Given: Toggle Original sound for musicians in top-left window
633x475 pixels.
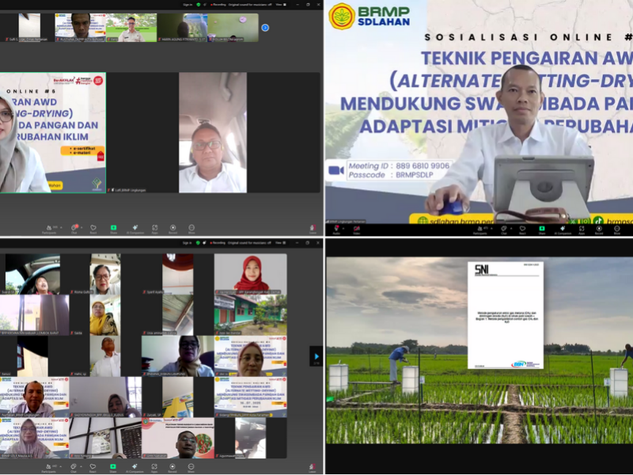Looking at the screenshot, I should pyautogui.click(x=248, y=3).
